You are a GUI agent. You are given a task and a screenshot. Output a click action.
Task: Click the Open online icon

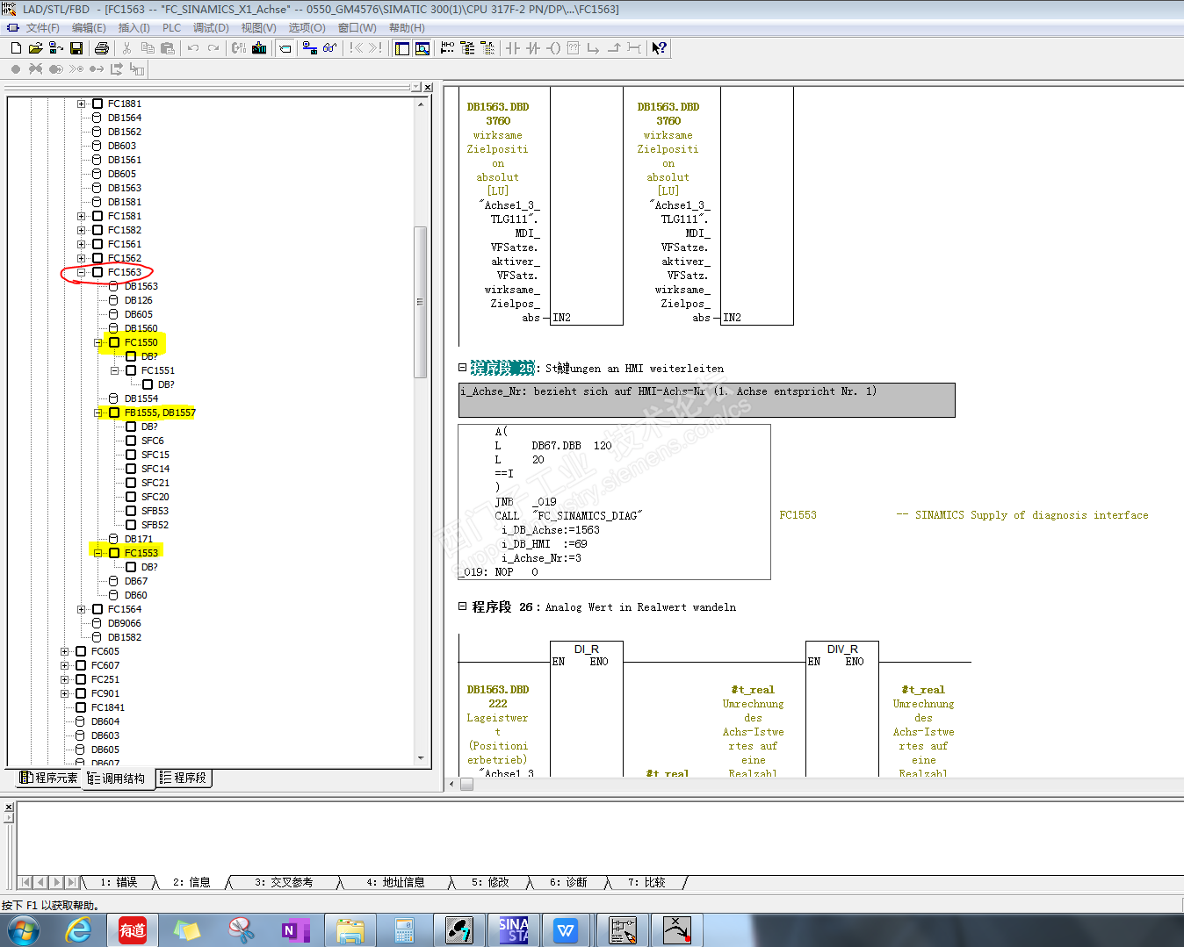[x=55, y=48]
